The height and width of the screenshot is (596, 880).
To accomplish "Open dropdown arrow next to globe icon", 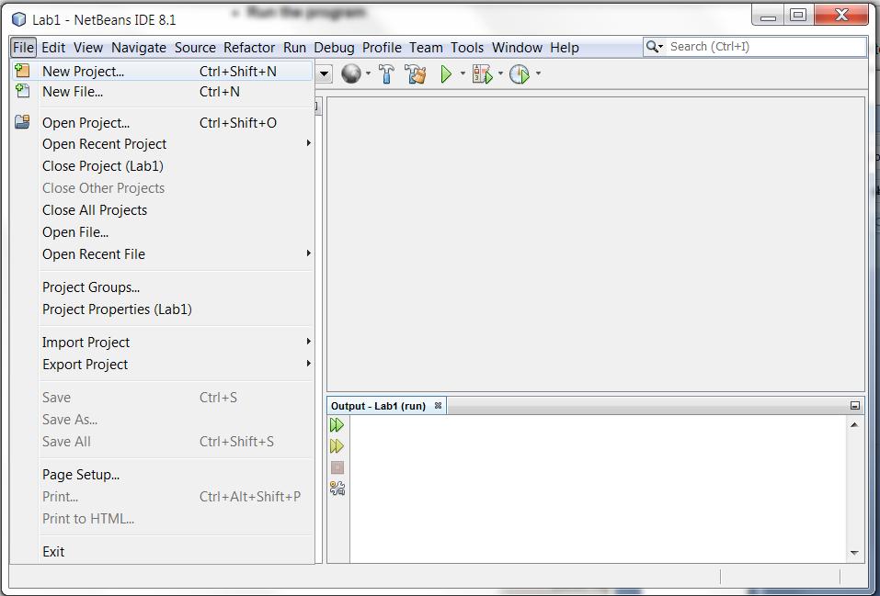I will point(368,73).
